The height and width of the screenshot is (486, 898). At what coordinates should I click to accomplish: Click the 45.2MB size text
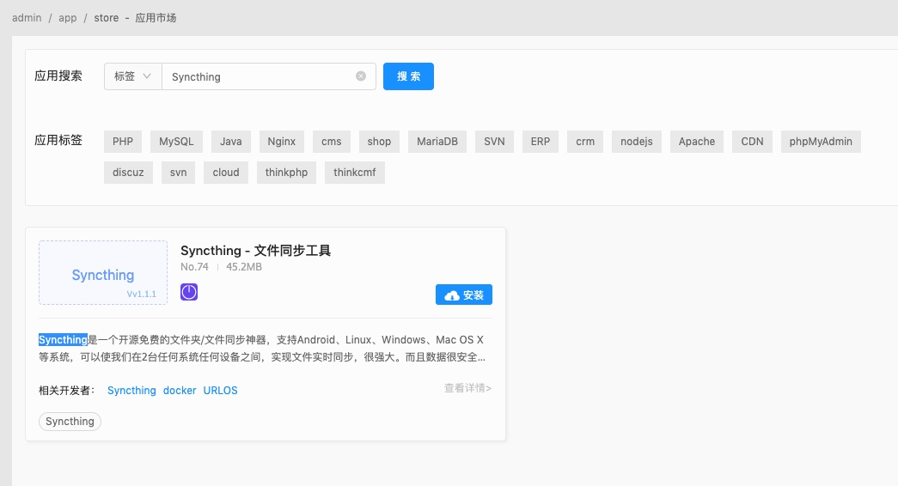(x=244, y=267)
